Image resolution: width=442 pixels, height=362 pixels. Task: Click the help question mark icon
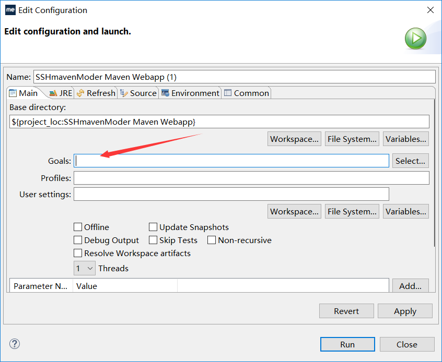tap(15, 344)
